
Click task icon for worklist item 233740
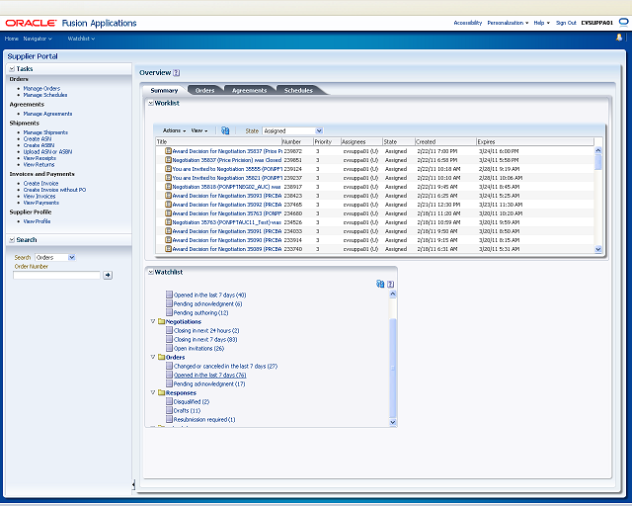coord(169,249)
